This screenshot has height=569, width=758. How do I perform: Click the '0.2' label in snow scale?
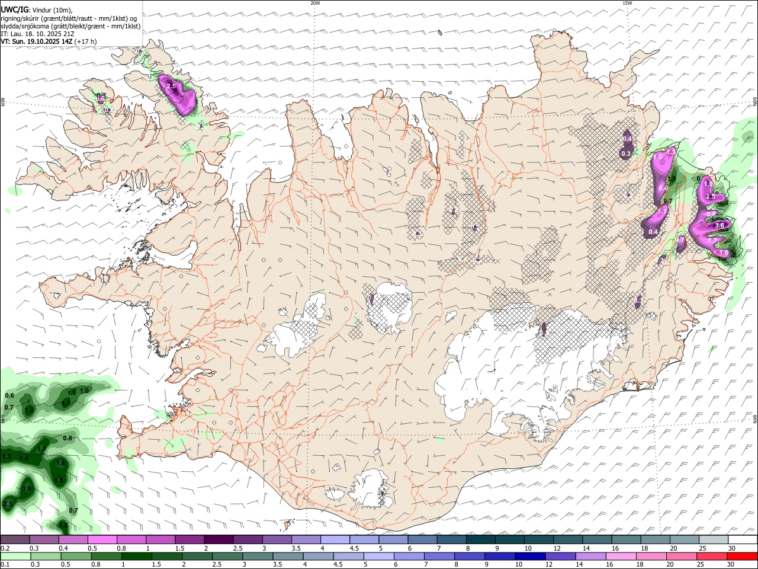[5, 548]
